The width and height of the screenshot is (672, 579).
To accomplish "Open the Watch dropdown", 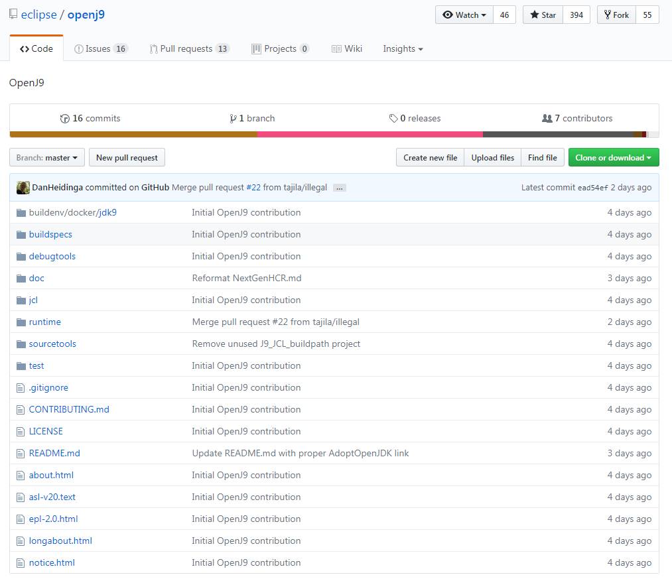I will pos(464,15).
